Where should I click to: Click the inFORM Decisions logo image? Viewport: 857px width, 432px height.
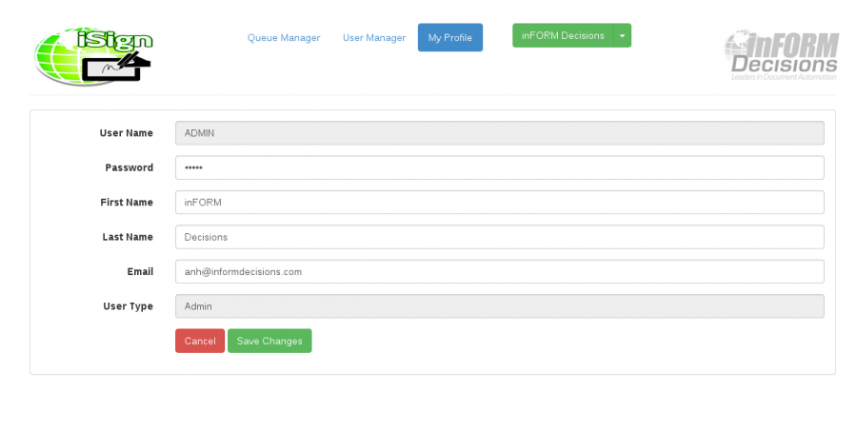click(781, 56)
